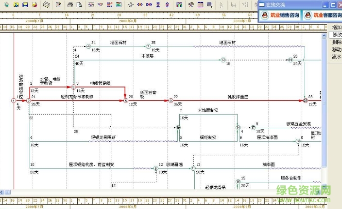The image size is (342, 209).
Task: Click the grayed bracket layout toolbar icon
Action: click(x=233, y=4)
